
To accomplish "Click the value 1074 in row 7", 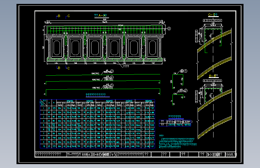I will click(x=138, y=133).
